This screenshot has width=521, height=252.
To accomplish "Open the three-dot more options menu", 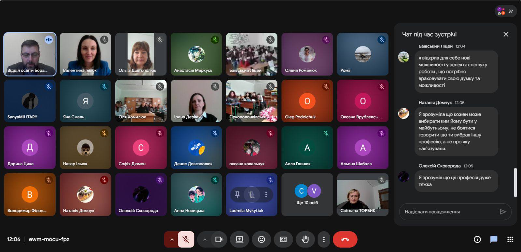I will pos(323,240).
